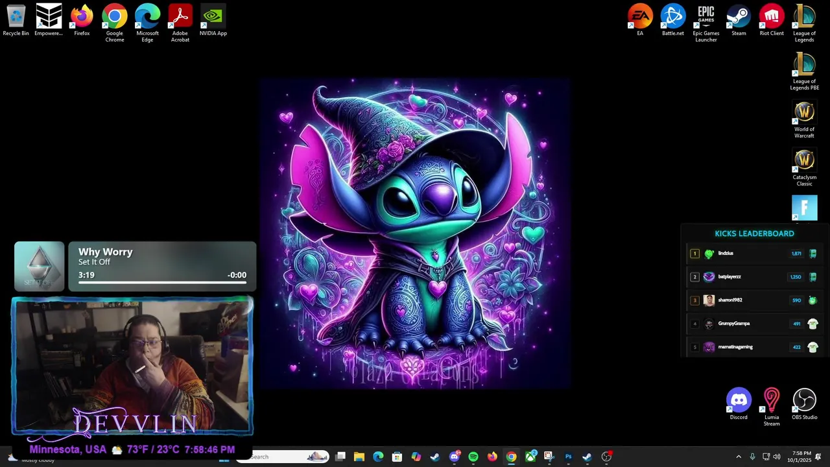Open Discord from the taskbar
Viewport: 830px width, 467px height.
(x=455, y=457)
